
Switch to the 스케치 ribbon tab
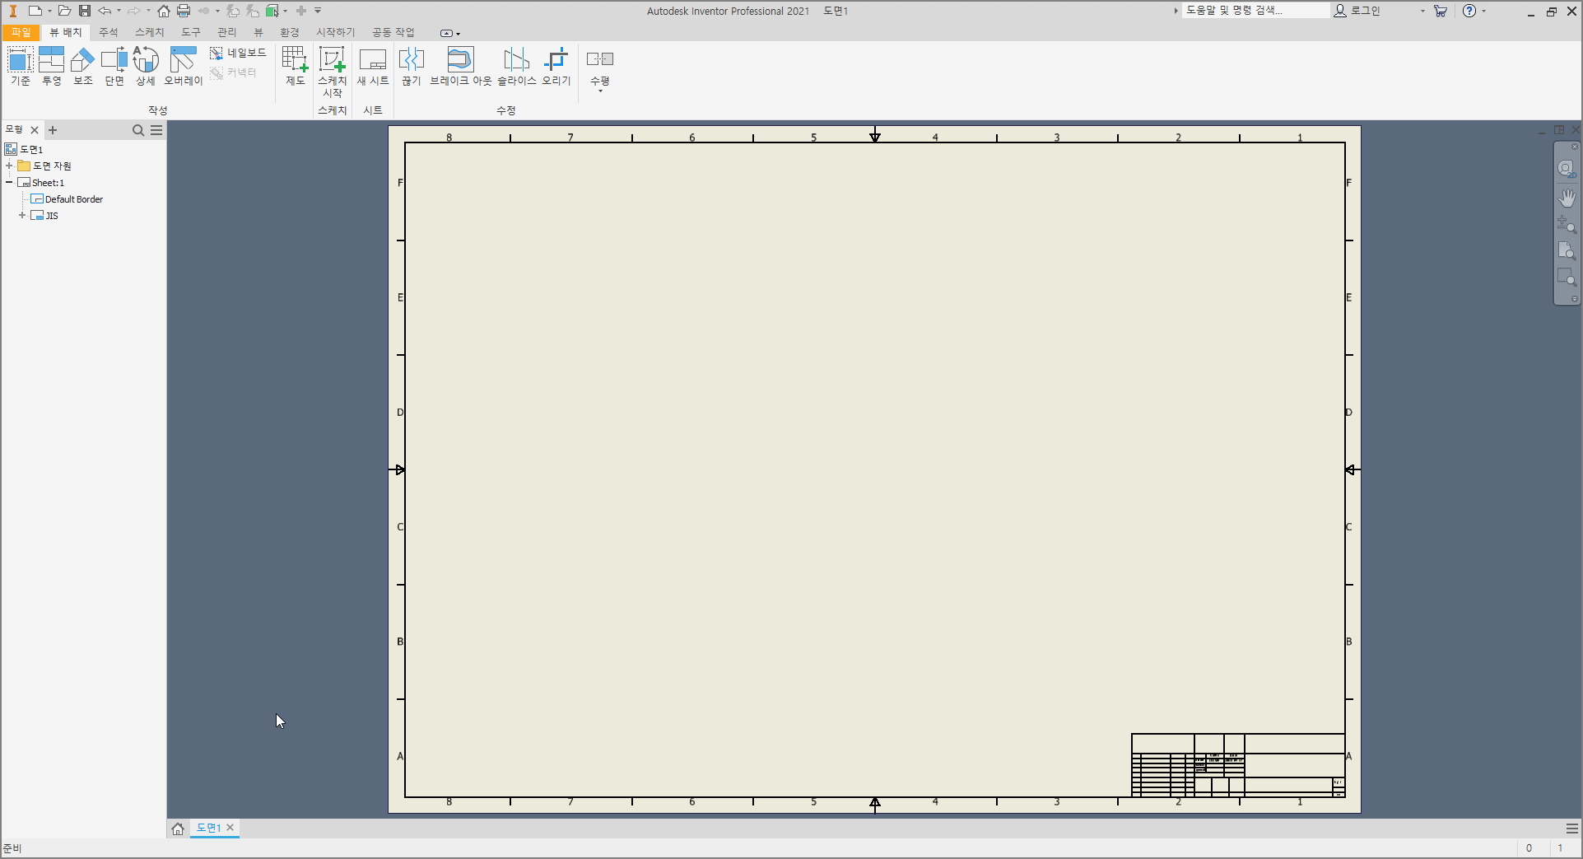click(150, 32)
